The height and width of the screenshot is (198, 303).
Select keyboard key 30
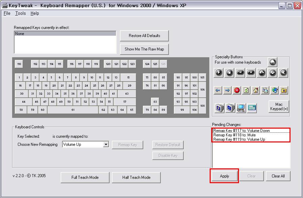22,94
